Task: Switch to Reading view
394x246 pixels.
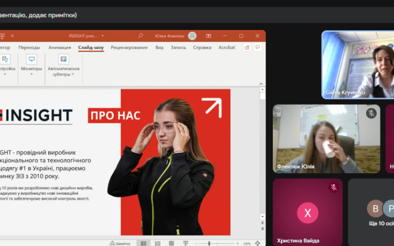Action: point(171,243)
